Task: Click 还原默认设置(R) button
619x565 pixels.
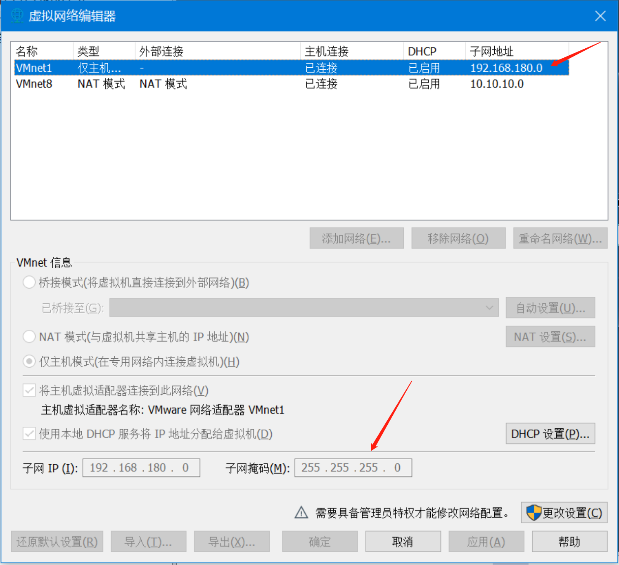Action: 57,541
